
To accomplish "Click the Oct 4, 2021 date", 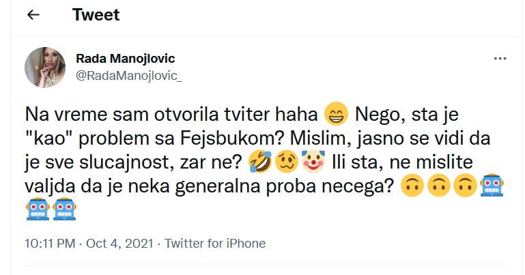I will [x=118, y=244].
